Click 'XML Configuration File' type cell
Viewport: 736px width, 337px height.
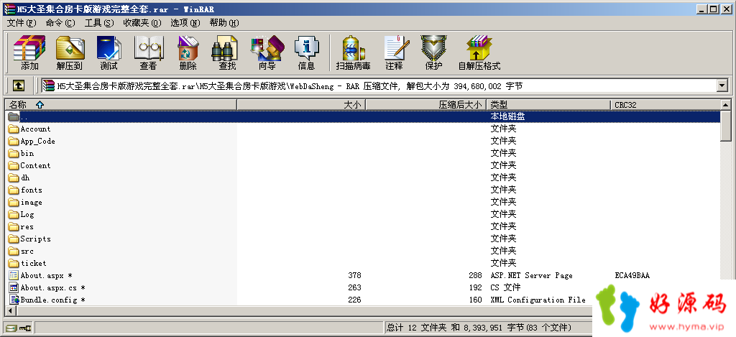click(538, 300)
